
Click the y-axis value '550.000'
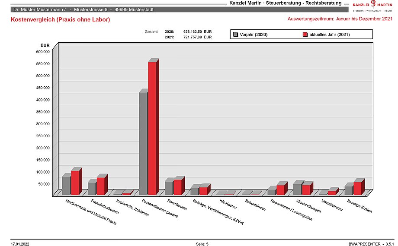[x=43, y=64]
